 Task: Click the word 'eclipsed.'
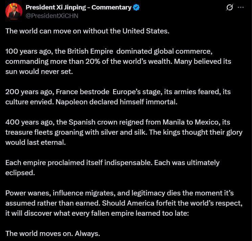pyautogui.click(x=20, y=173)
